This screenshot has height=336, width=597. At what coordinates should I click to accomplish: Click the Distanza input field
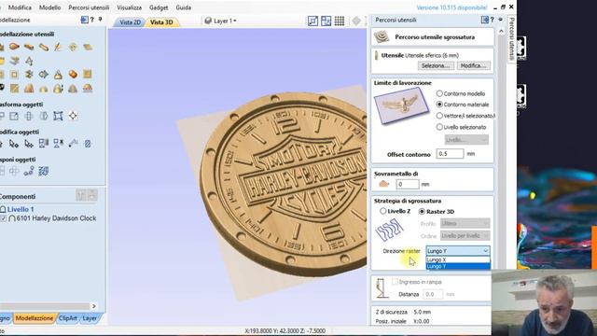click(433, 294)
